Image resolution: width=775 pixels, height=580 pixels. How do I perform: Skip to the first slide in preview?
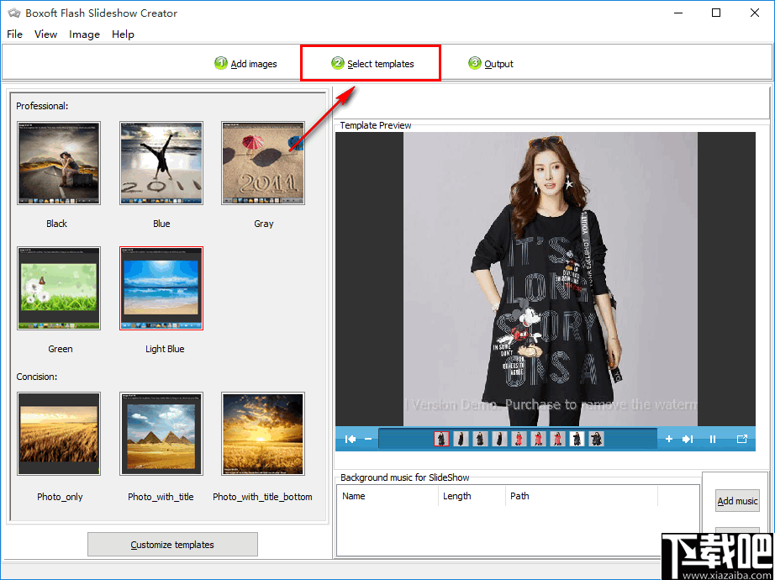click(x=351, y=439)
